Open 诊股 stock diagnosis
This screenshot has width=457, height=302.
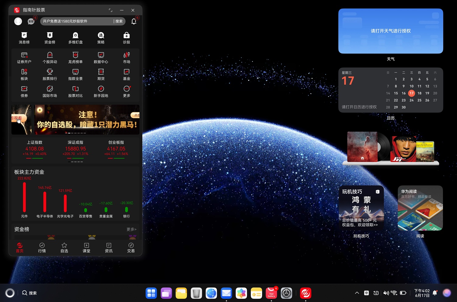(126, 38)
